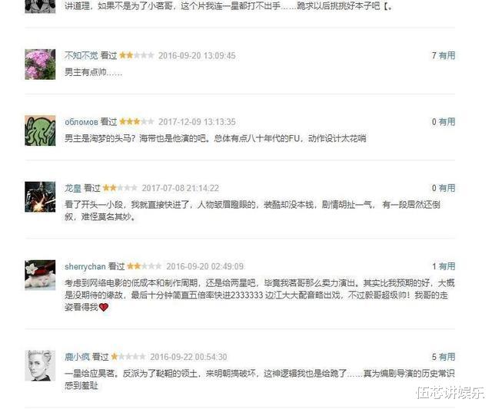Screen dimensions: 492x409
Task: Mark 不知不觉's review with 7 votes as 有用
Action: tap(447, 55)
